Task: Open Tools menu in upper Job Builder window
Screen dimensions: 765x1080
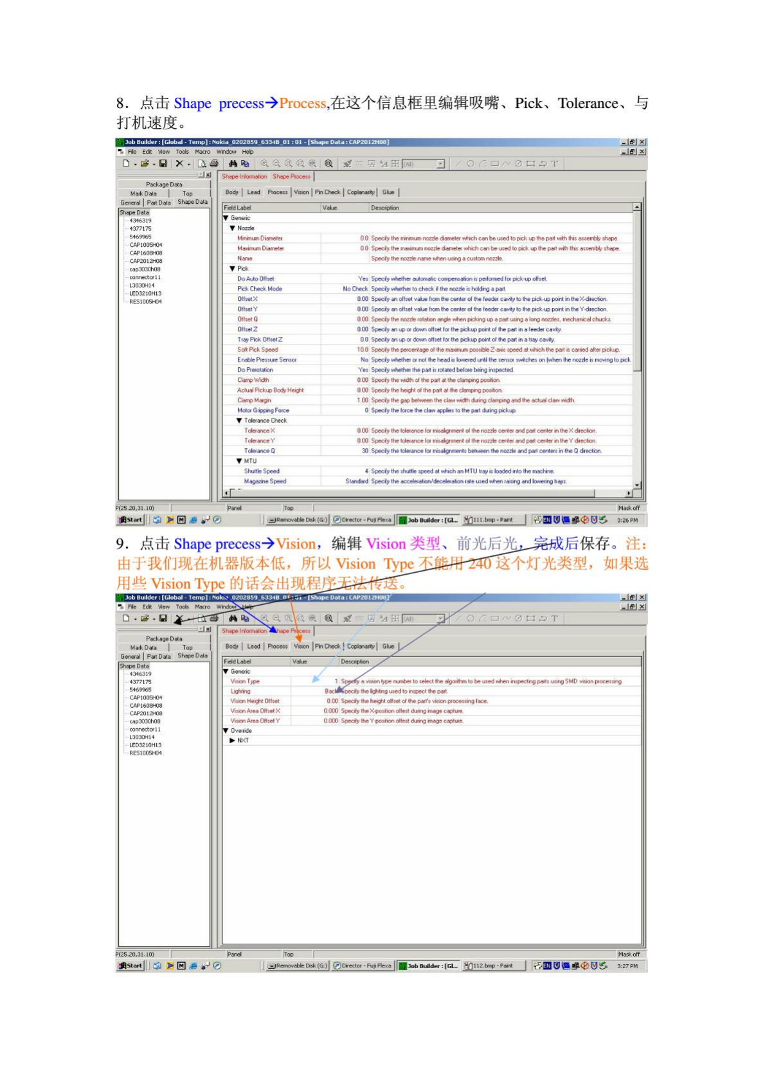Action: tap(183, 152)
